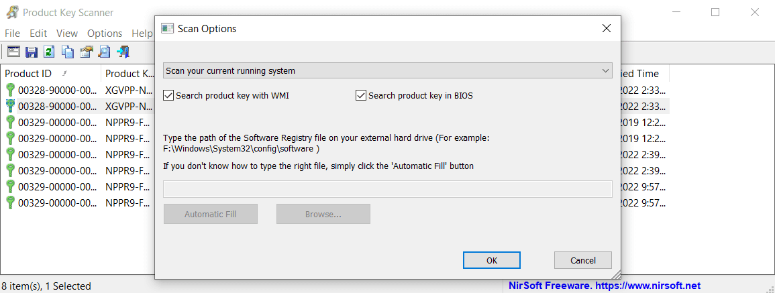
Task: Open the File menu
Action: coord(12,33)
